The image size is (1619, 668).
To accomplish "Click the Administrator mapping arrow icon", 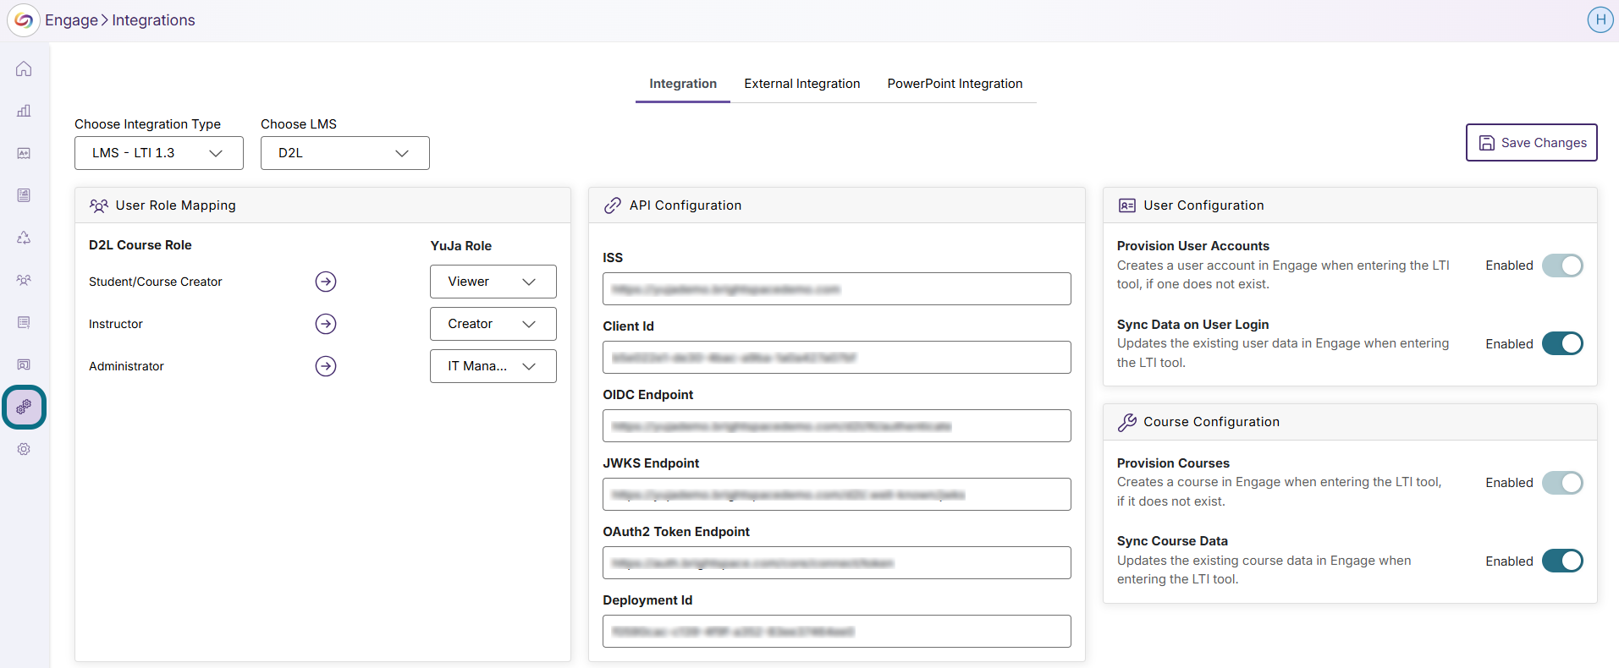I will tap(326, 366).
